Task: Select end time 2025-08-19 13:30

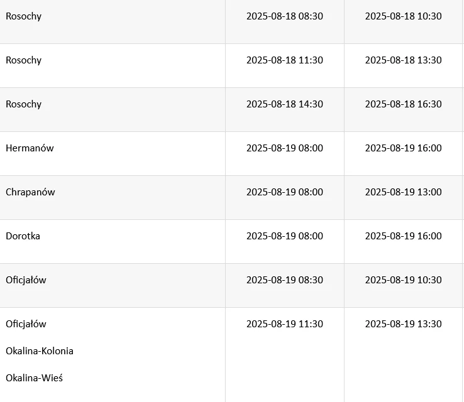Action: (403, 324)
